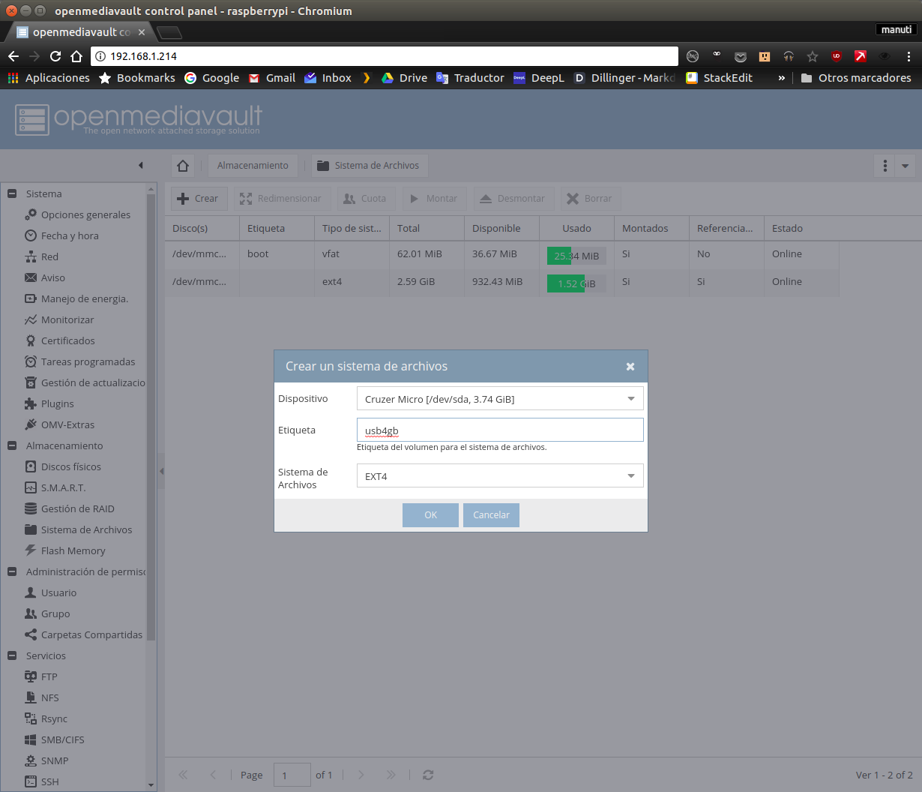This screenshot has height=792, width=922.
Task: Collapse the Sistema tree section
Action: [x=12, y=193]
